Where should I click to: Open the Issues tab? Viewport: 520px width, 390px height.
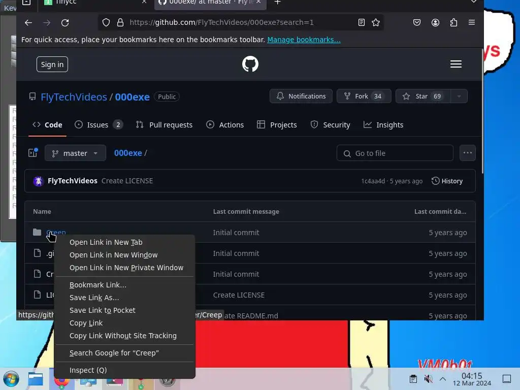click(x=99, y=125)
